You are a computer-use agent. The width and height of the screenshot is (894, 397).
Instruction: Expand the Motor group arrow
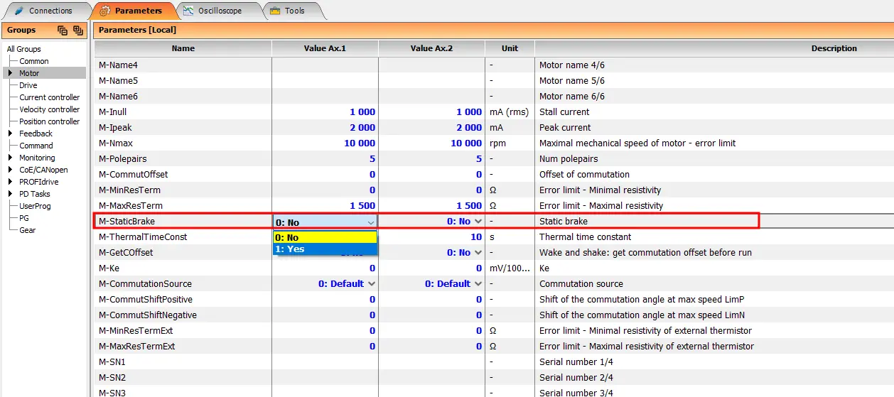10,73
